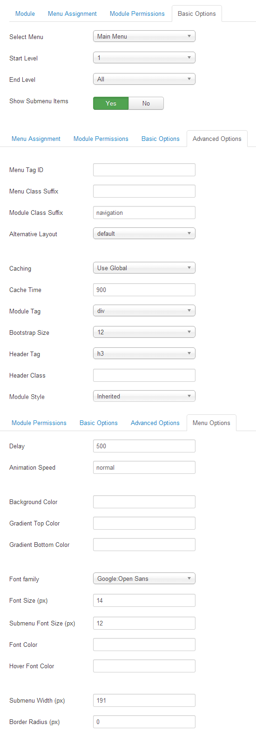Set Show Submenu Items to Yes
The width and height of the screenshot is (256, 738).
coord(111,103)
